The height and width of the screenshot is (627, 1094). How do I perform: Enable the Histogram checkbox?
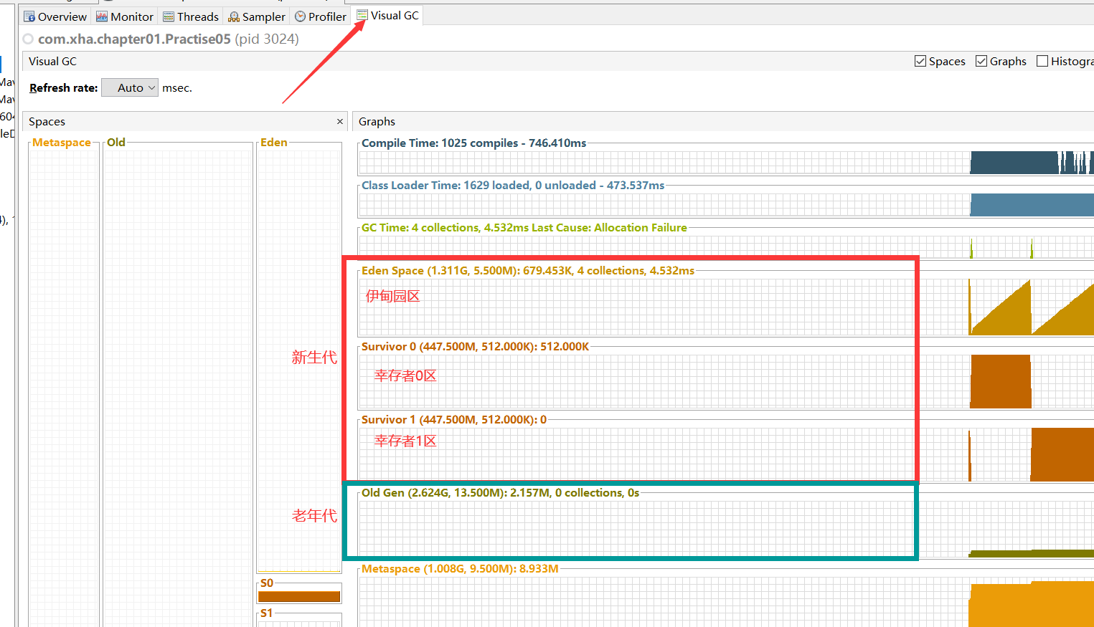[x=1042, y=61]
